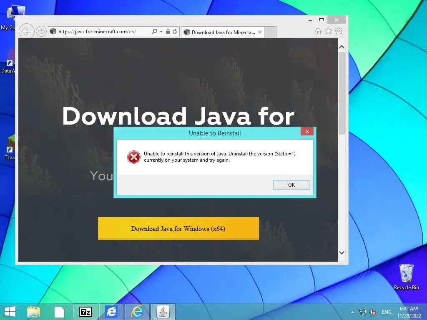Show hidden system tray icons

click(352, 312)
